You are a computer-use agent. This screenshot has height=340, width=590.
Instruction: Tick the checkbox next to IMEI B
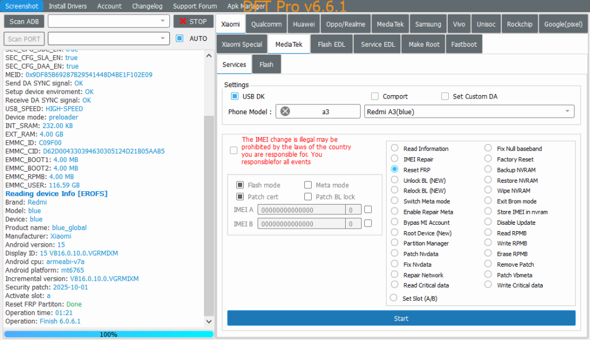(368, 223)
